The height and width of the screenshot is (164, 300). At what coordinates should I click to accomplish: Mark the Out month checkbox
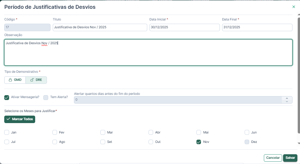(151, 142)
